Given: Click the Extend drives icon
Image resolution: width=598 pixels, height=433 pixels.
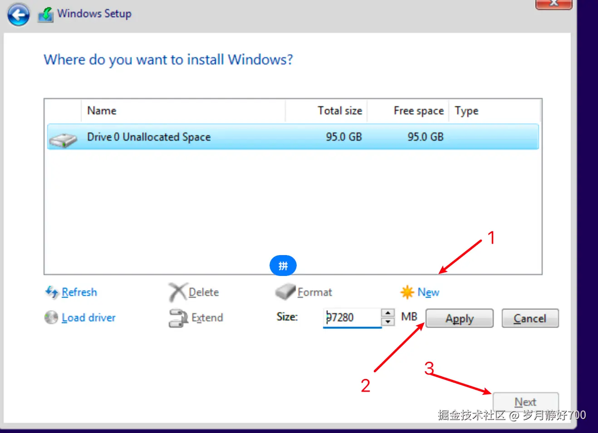Looking at the screenshot, I should tap(178, 318).
